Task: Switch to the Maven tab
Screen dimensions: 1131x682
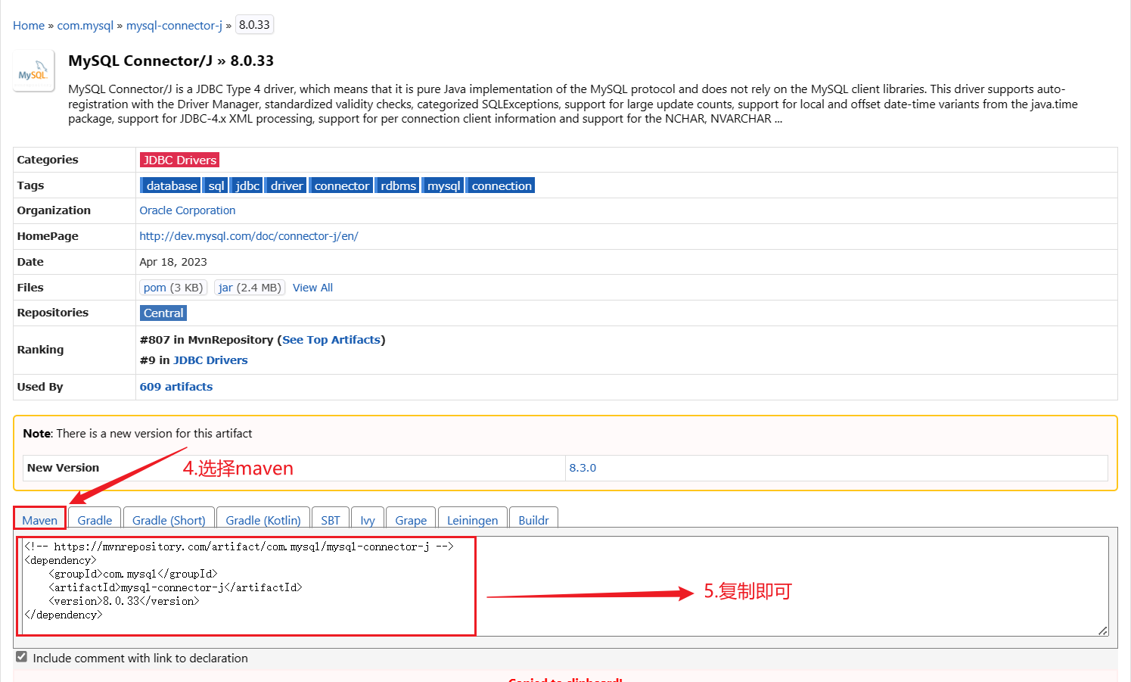Action: click(39, 519)
